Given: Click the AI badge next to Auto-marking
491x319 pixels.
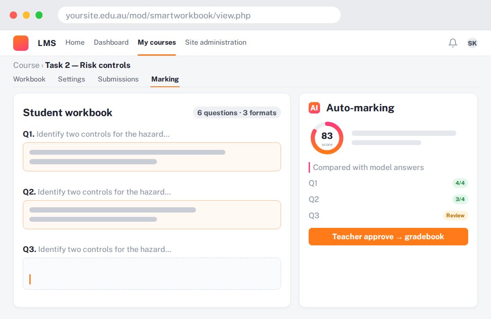Looking at the screenshot, I should coord(314,108).
